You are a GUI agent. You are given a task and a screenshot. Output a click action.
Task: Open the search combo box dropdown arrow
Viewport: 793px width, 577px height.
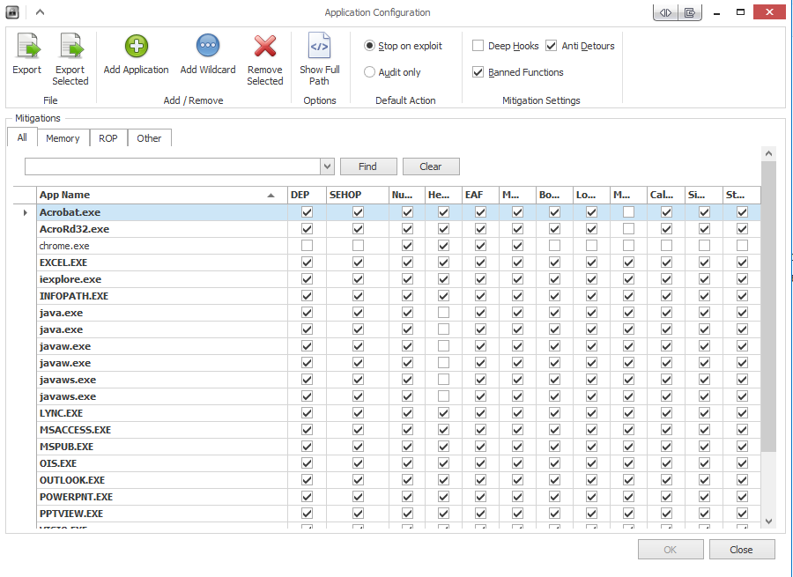pyautogui.click(x=327, y=166)
